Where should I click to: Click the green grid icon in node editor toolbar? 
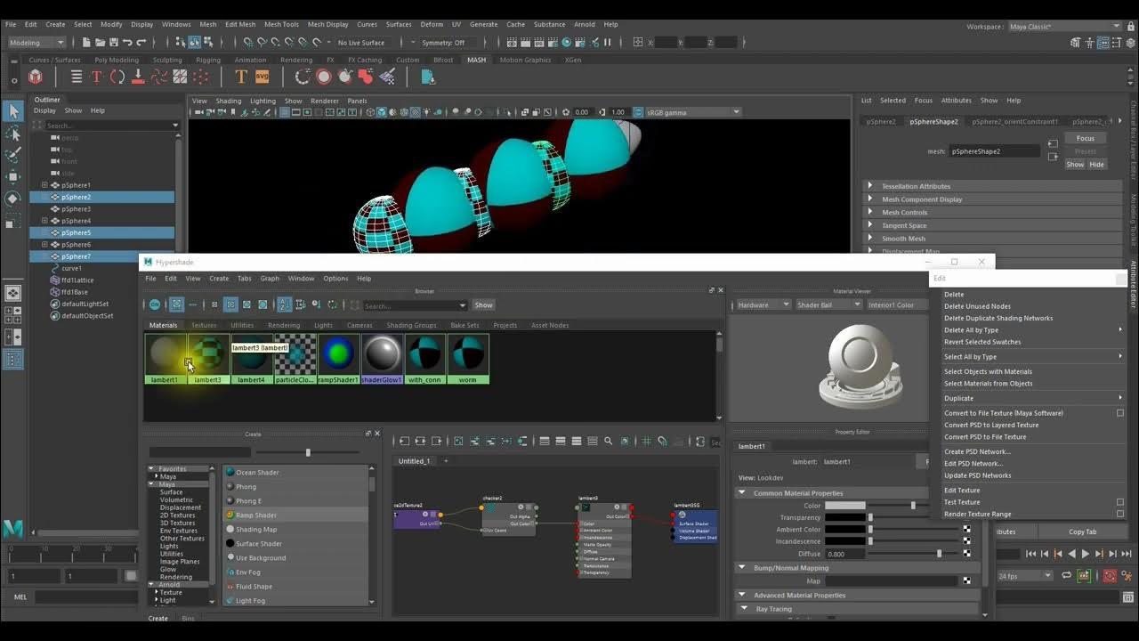coord(647,441)
